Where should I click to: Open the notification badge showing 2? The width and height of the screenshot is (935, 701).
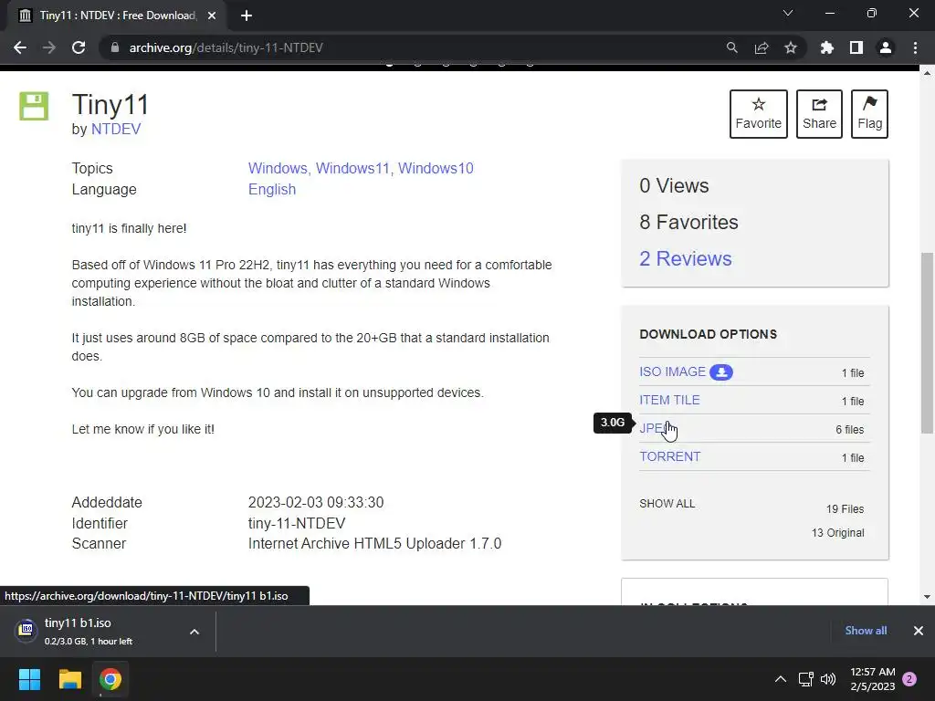909,679
